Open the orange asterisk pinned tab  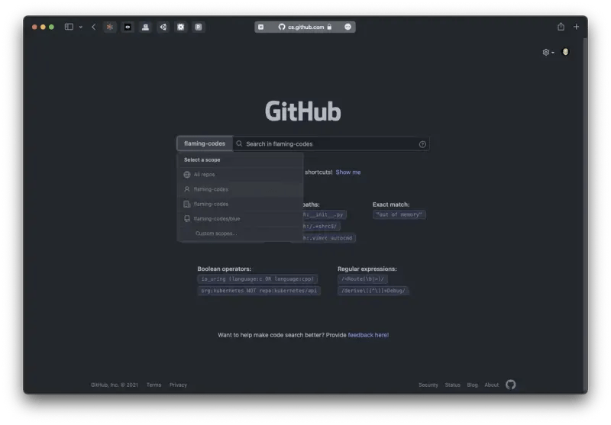pos(110,27)
